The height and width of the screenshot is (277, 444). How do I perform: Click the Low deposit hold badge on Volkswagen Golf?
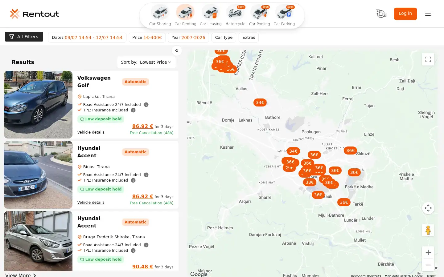[x=101, y=119]
